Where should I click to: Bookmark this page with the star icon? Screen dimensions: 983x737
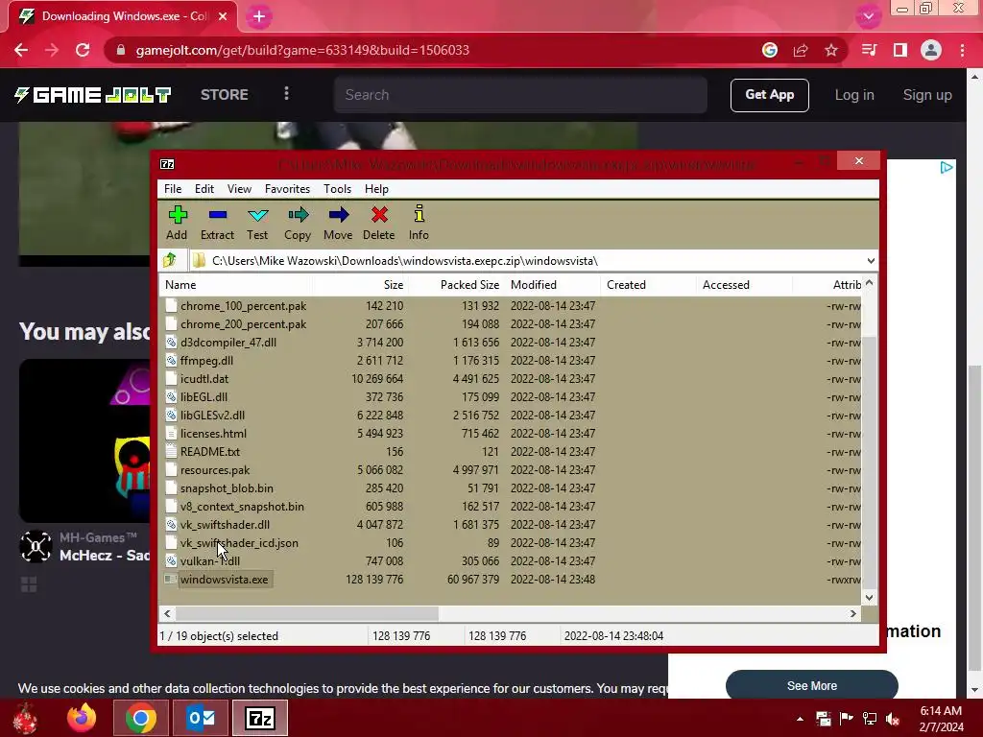tap(831, 50)
